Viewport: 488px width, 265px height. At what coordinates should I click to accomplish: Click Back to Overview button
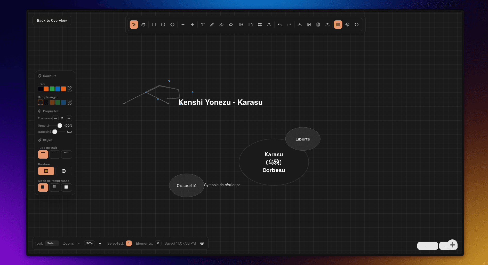[52, 20]
